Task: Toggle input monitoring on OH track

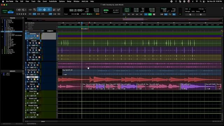Action: coord(33,57)
